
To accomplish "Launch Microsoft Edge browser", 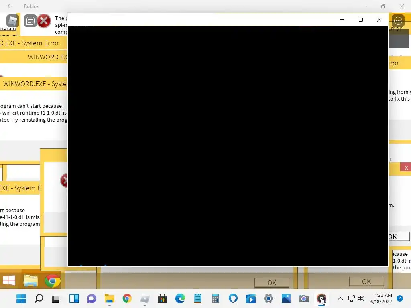I will click(180, 298).
